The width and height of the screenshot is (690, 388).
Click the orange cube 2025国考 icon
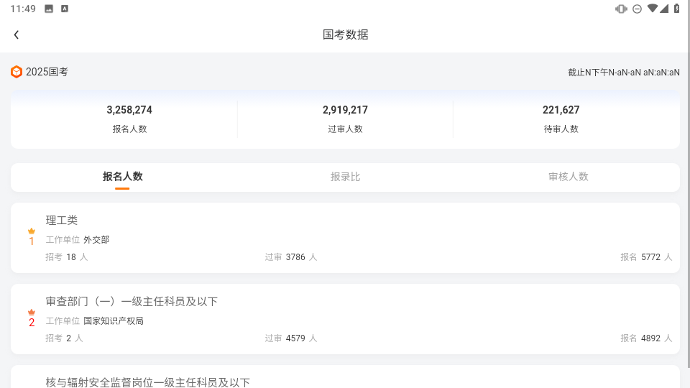(17, 72)
